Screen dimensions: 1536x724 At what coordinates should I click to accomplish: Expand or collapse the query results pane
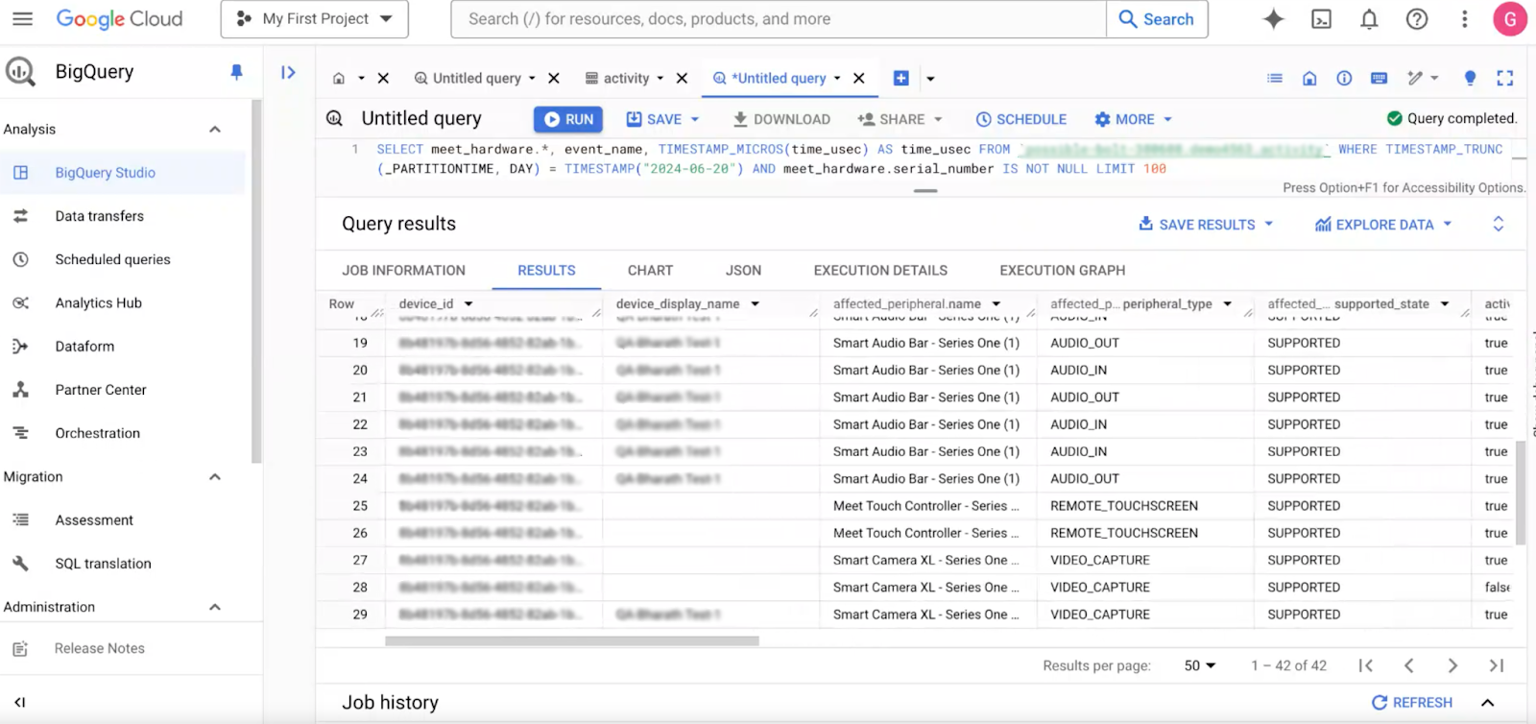click(1498, 224)
